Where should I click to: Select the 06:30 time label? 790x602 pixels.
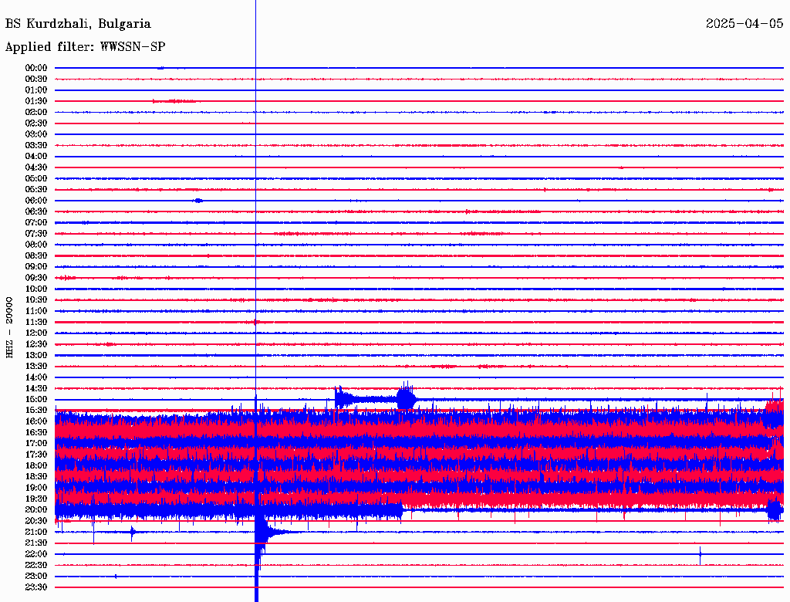tap(36, 211)
